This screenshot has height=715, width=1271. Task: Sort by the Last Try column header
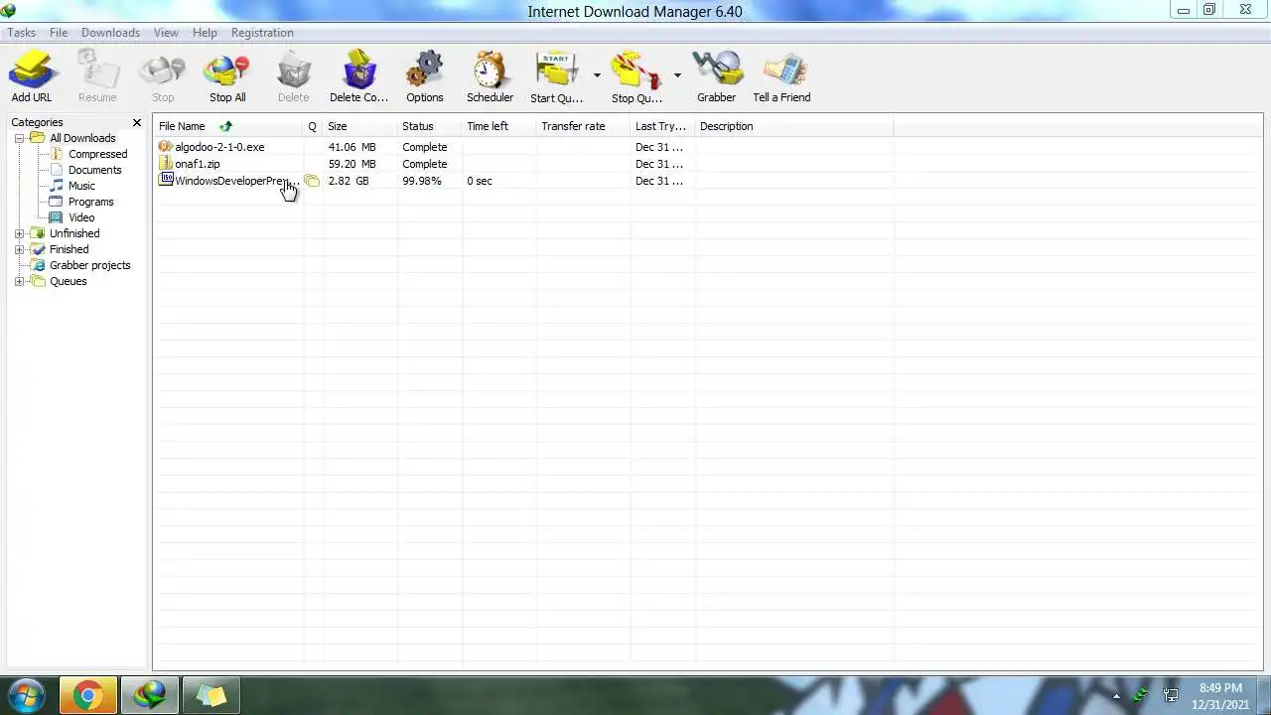point(663,126)
